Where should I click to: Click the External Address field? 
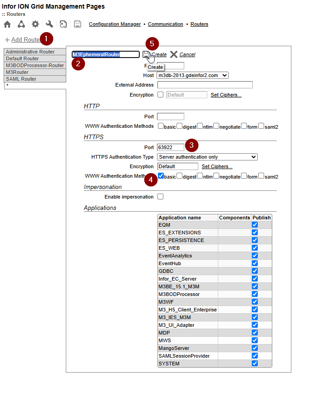tap(205, 85)
